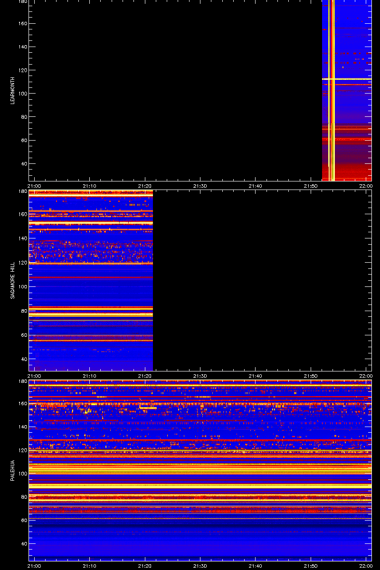Screen dimensions: 380x570
Task: Click the 120 frequency tick on Learmonth axis
Action: pyautogui.click(x=22, y=70)
